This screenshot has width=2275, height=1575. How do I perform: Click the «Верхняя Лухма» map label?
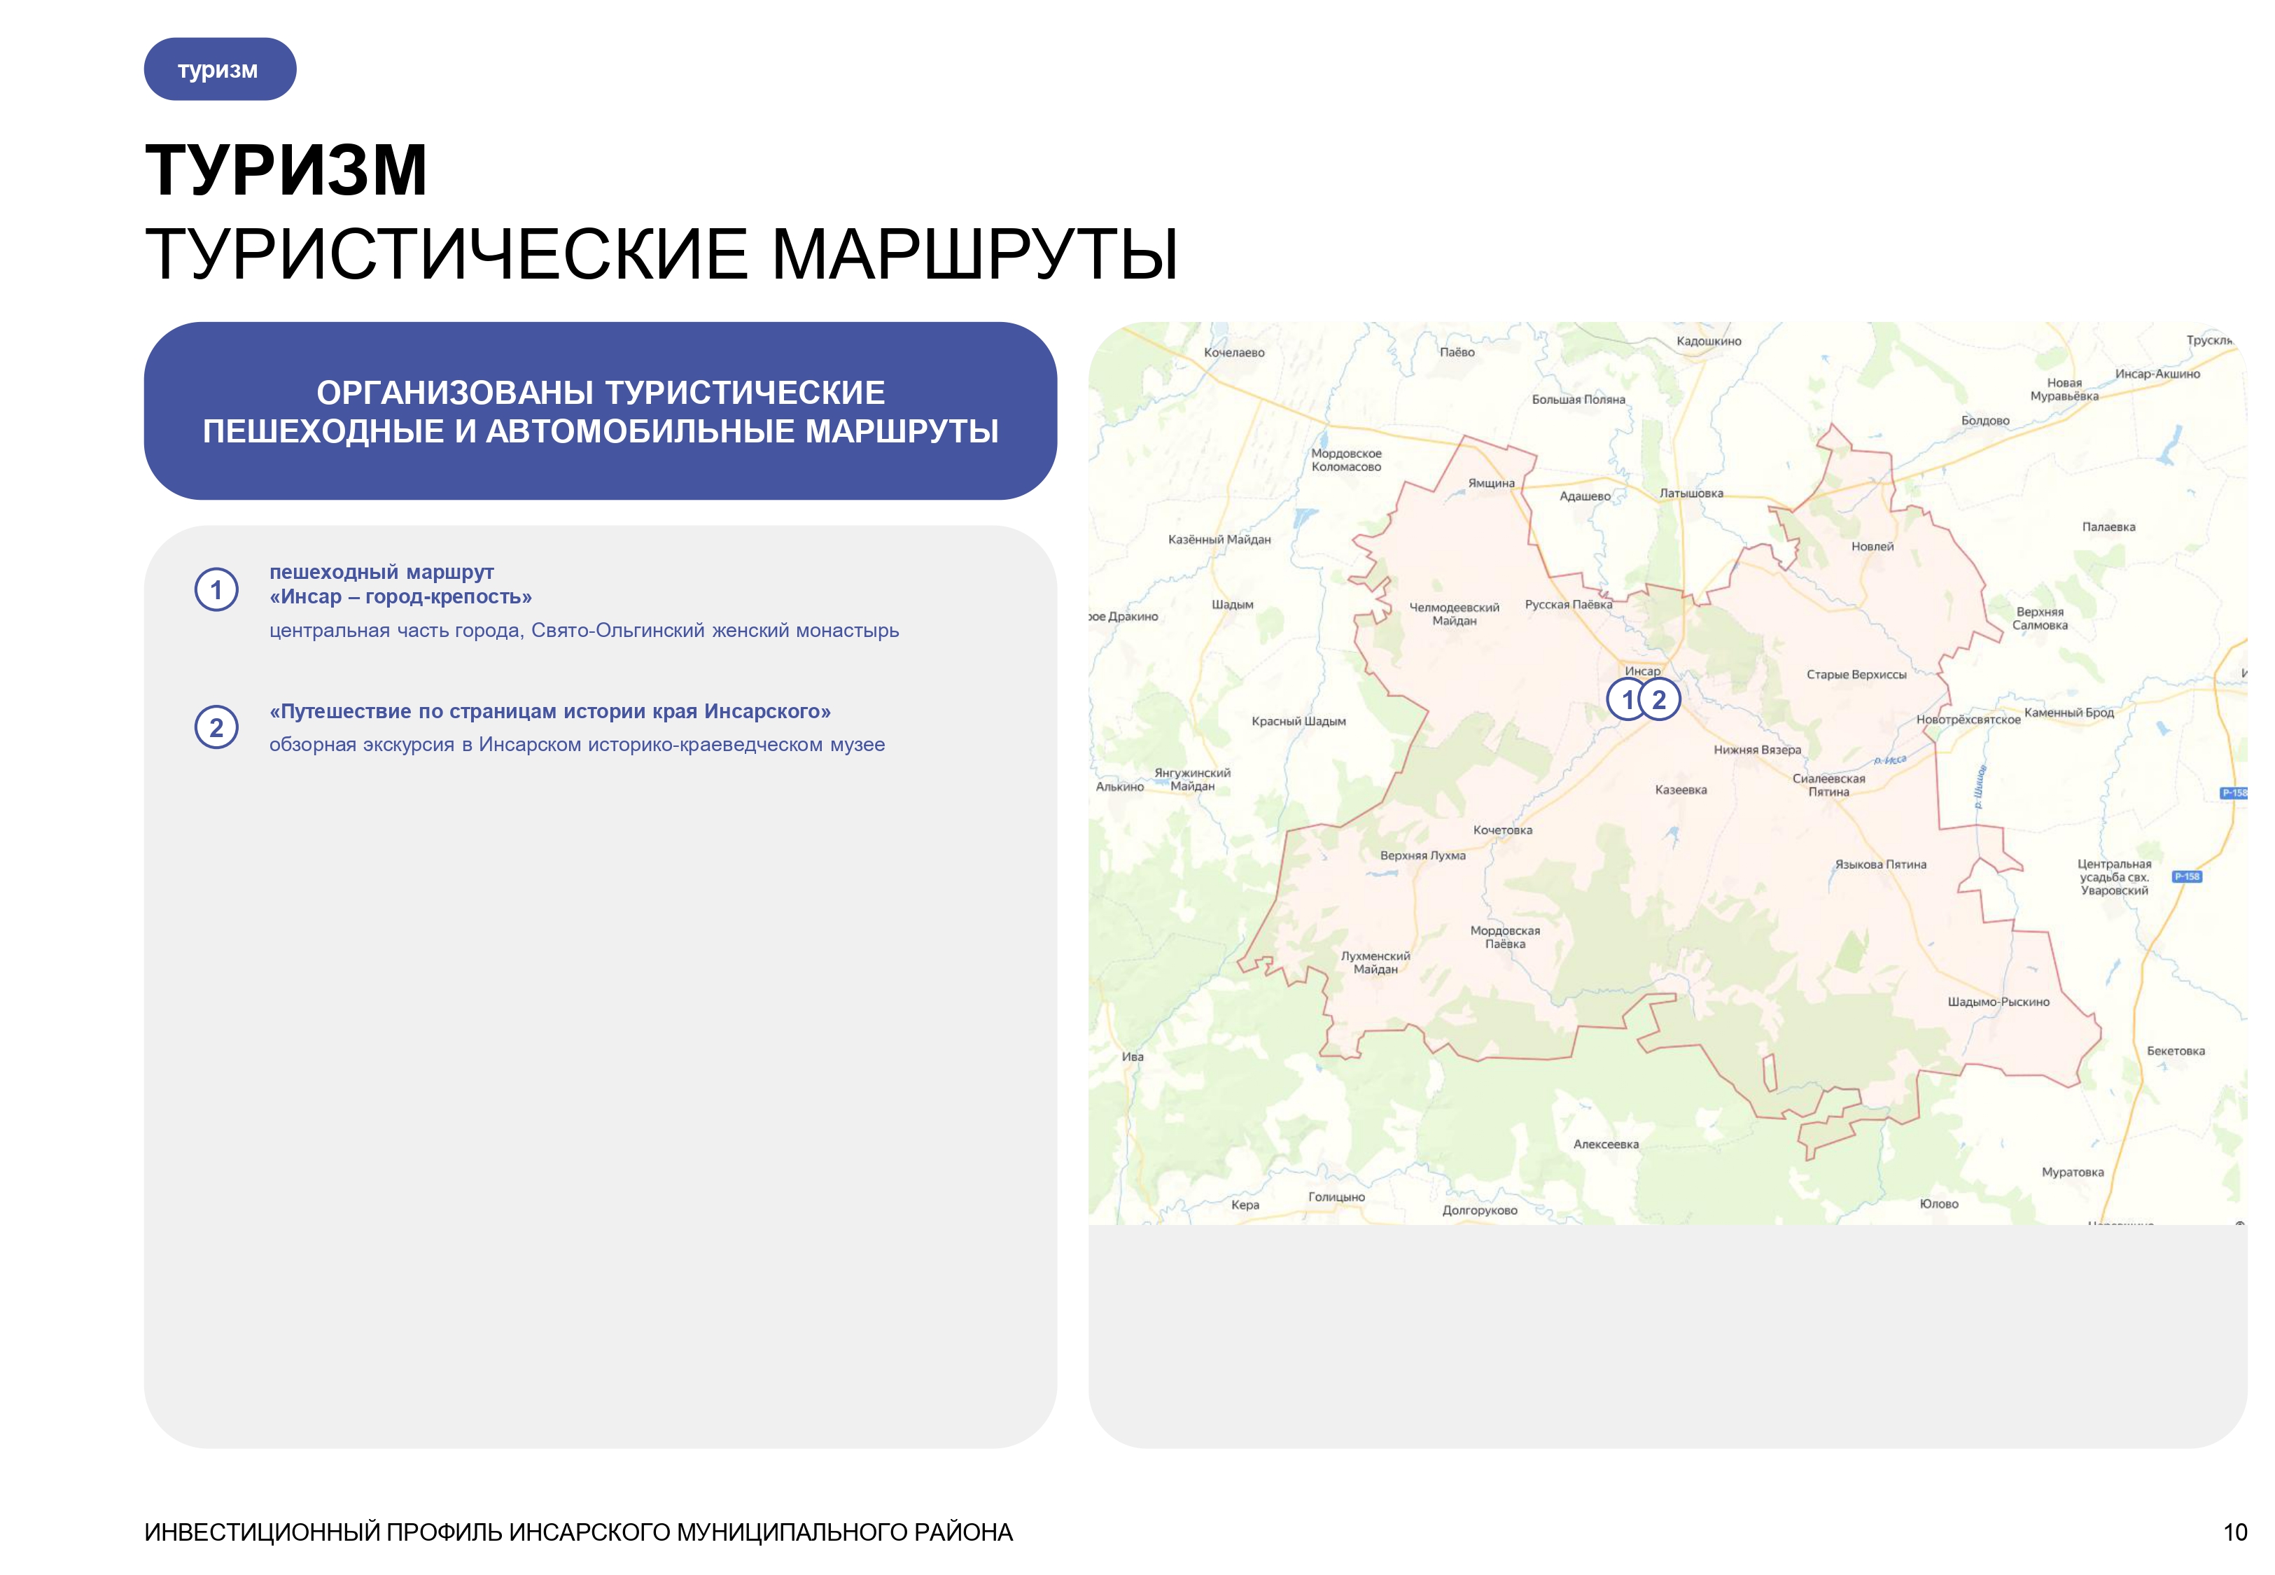pyautogui.click(x=1422, y=855)
